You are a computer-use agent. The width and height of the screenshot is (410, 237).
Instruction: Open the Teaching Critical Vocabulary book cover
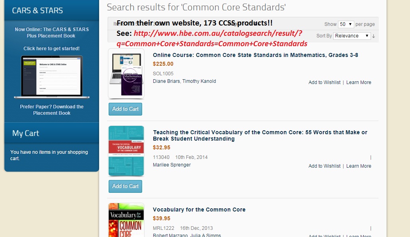(126, 151)
